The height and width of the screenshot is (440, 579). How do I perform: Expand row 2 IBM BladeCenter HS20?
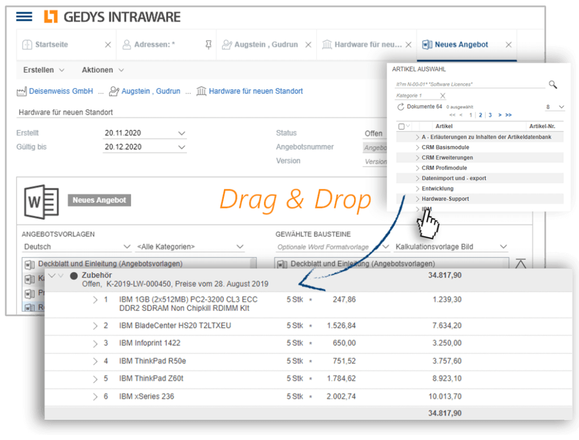95,326
